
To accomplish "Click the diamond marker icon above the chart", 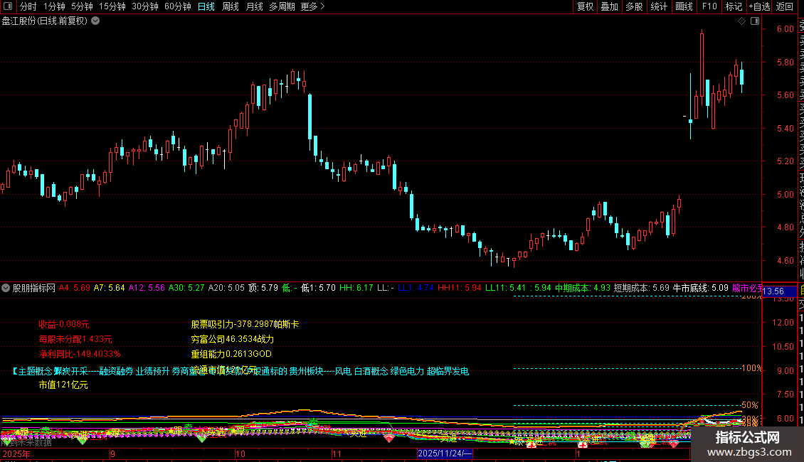I will point(741,21).
